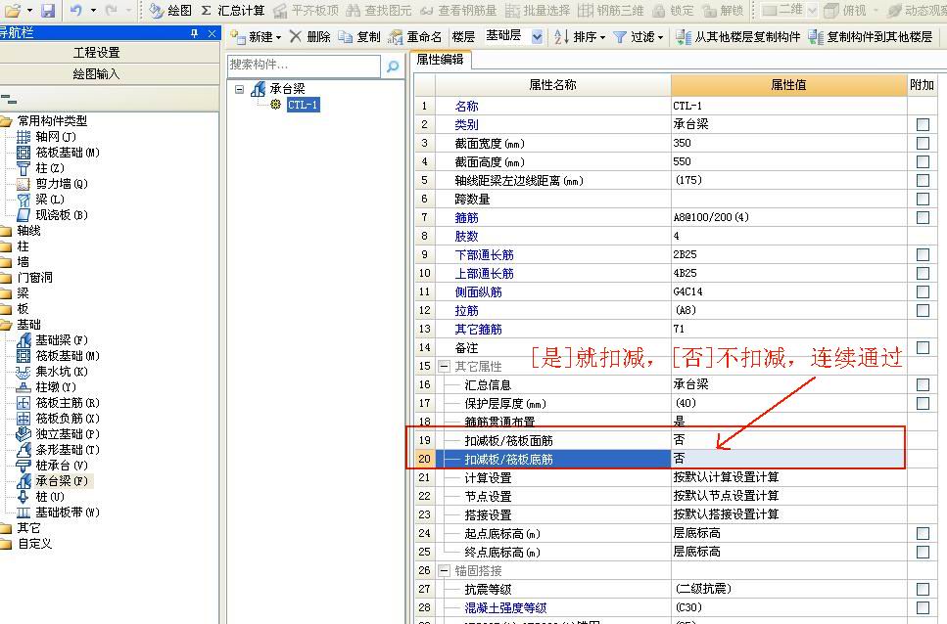947x624 pixels.
Task: Open the 基础层 floor dropdown
Action: [x=537, y=37]
